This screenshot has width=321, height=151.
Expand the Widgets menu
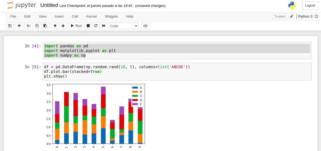[x=111, y=17]
